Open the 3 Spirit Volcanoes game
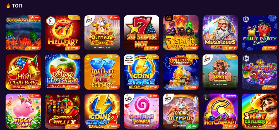The image size is (279, 130). coord(181,33)
